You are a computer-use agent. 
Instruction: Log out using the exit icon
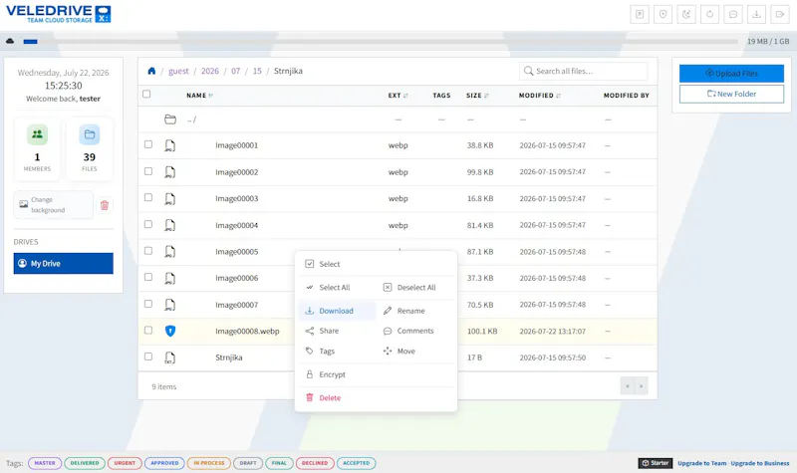point(780,14)
